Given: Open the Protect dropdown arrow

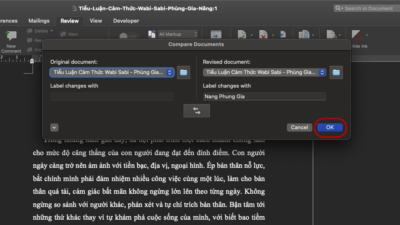Looking at the screenshot, I should click(340, 35).
